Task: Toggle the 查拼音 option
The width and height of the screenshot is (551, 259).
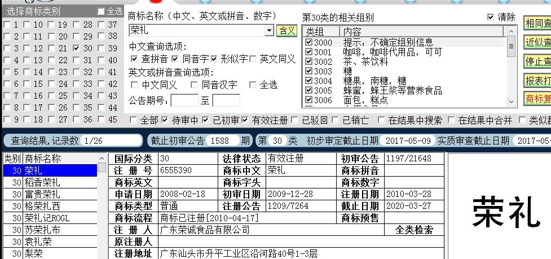Action: pos(134,58)
